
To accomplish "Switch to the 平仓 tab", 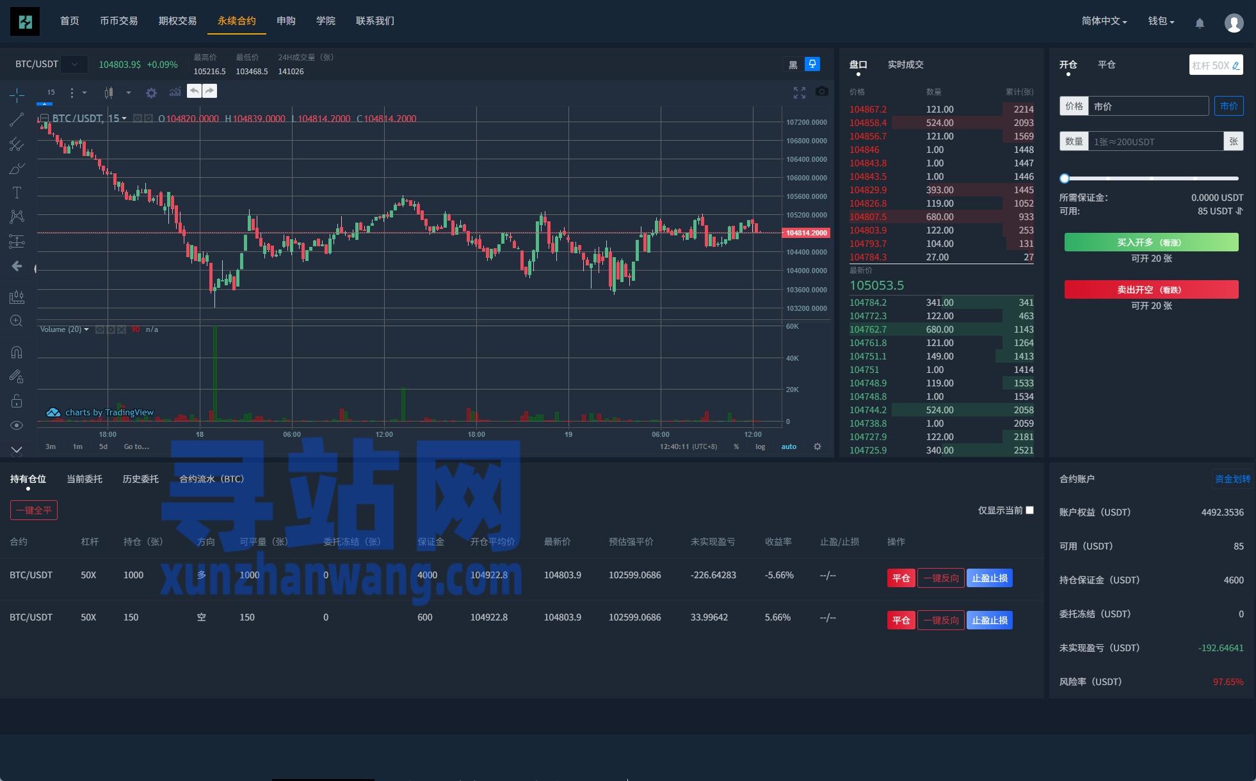I will click(x=1106, y=65).
